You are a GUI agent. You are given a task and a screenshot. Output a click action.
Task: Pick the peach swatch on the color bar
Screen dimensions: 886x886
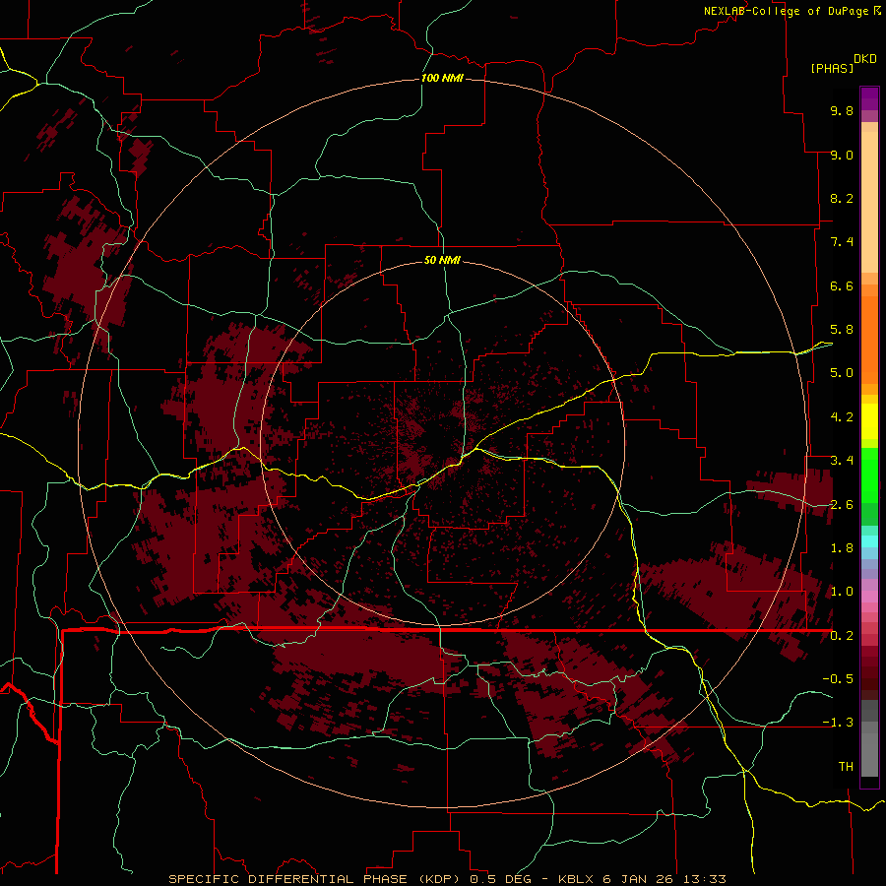869,202
